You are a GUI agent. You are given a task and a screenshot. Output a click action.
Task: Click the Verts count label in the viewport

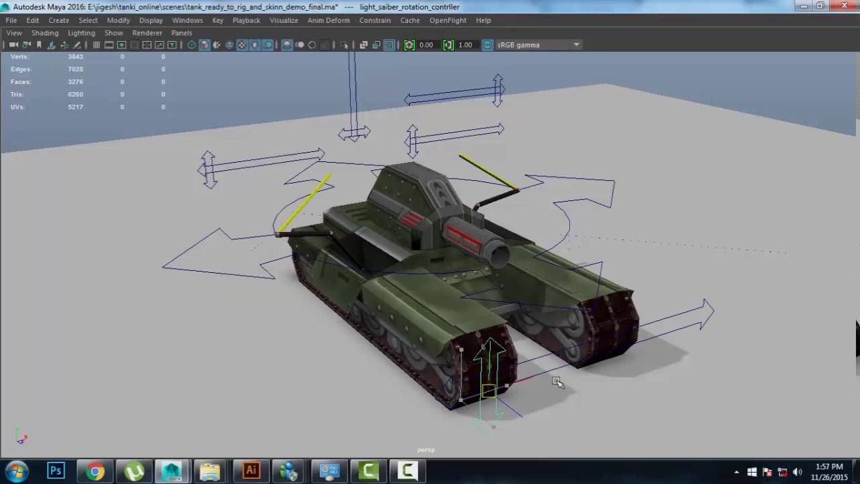coord(19,56)
